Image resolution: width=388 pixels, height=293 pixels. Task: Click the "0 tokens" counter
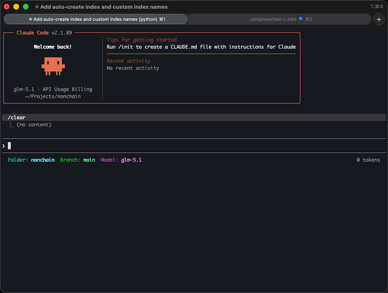point(368,160)
